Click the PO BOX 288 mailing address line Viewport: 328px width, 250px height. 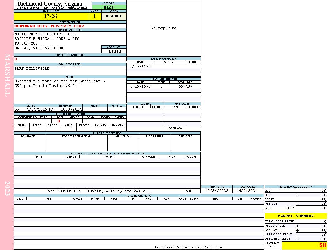coord(26,43)
